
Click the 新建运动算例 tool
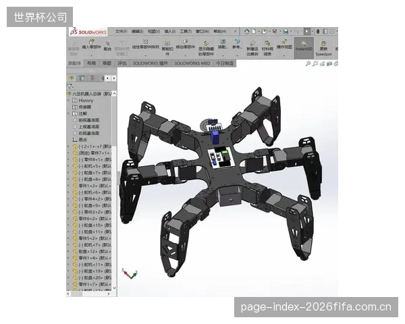(x=252, y=49)
